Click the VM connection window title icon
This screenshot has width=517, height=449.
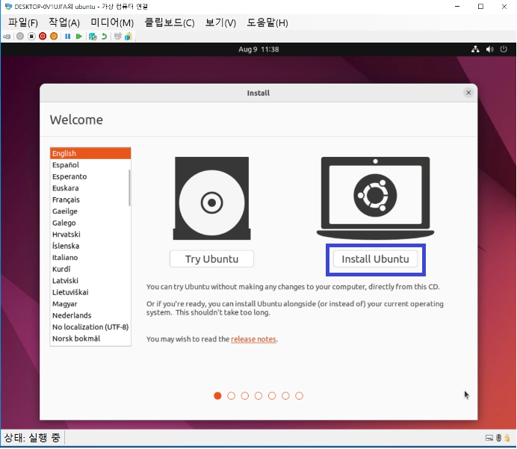click(8, 6)
